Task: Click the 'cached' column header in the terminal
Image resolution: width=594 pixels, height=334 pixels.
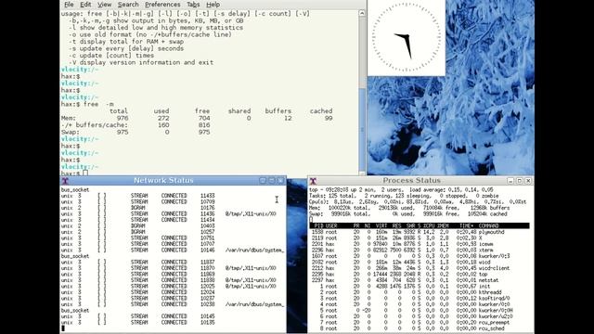Action: pyautogui.click(x=321, y=111)
